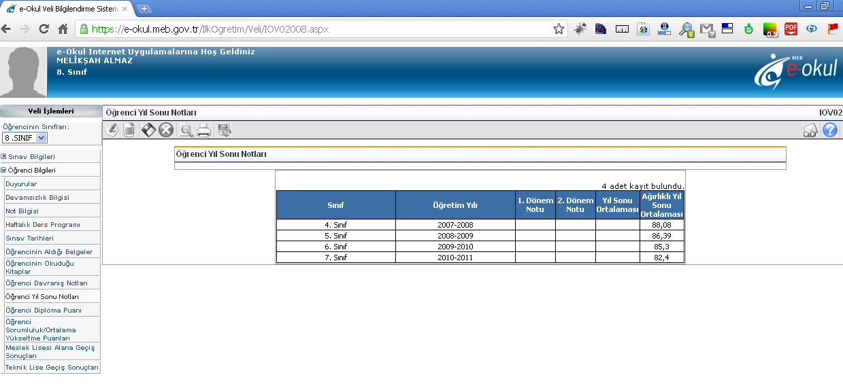
Task: Click the envelope message icon
Action: pyautogui.click(x=810, y=130)
